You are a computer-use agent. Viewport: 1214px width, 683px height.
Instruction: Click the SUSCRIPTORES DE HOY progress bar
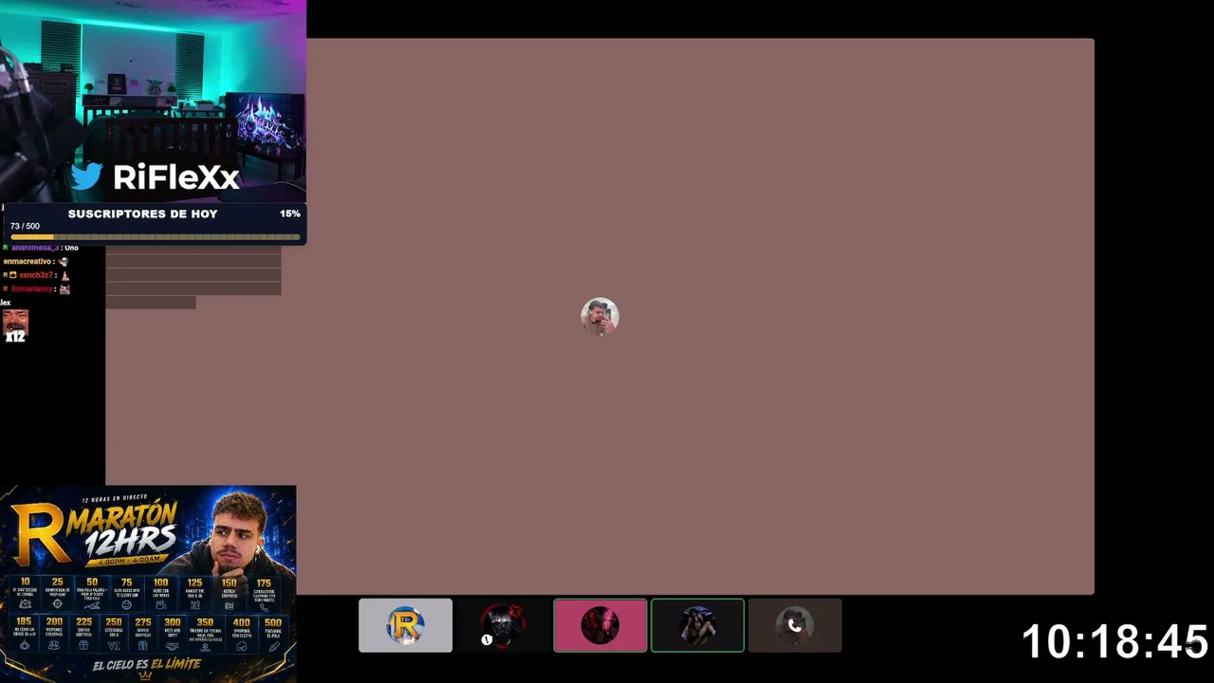click(x=156, y=237)
